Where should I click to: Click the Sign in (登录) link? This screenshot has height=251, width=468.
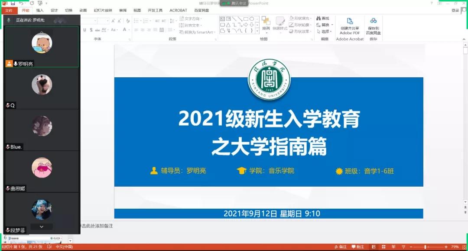pyautogui.click(x=455, y=10)
